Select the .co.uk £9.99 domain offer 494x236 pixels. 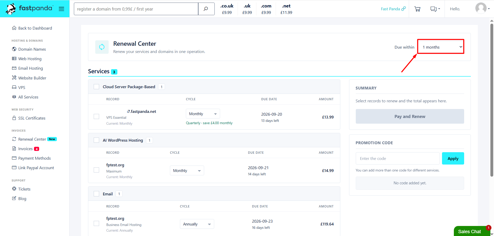point(227,9)
